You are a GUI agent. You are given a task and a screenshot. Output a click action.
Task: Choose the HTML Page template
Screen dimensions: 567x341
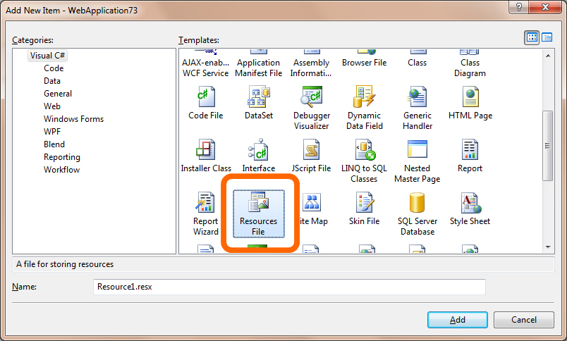[x=470, y=103]
